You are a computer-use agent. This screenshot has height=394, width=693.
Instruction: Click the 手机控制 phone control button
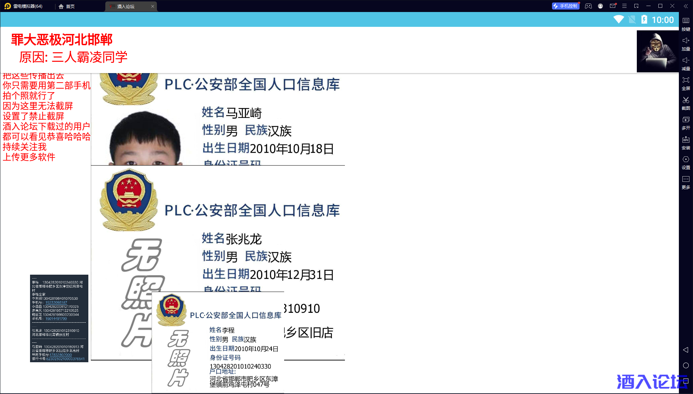(x=565, y=6)
